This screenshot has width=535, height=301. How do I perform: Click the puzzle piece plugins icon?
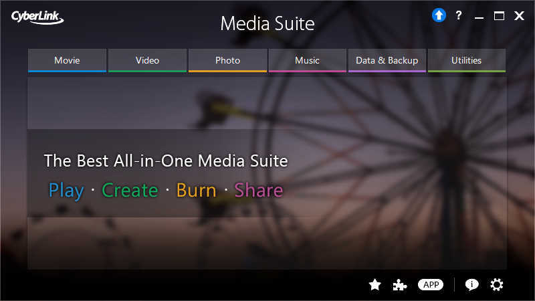click(399, 285)
